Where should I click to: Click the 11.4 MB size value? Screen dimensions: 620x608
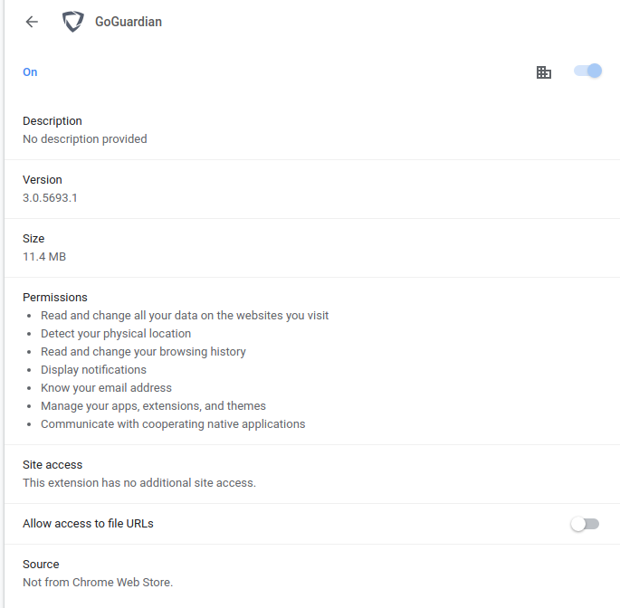44,257
